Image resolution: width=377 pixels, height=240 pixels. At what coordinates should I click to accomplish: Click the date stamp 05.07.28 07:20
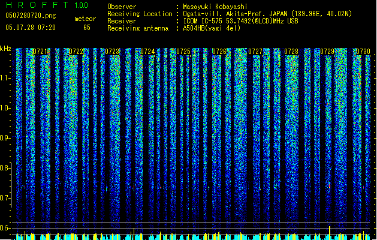[x=31, y=28]
